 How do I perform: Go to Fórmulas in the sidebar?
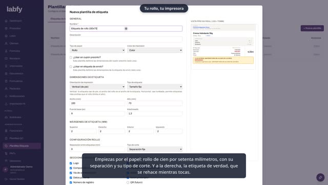[15, 51]
